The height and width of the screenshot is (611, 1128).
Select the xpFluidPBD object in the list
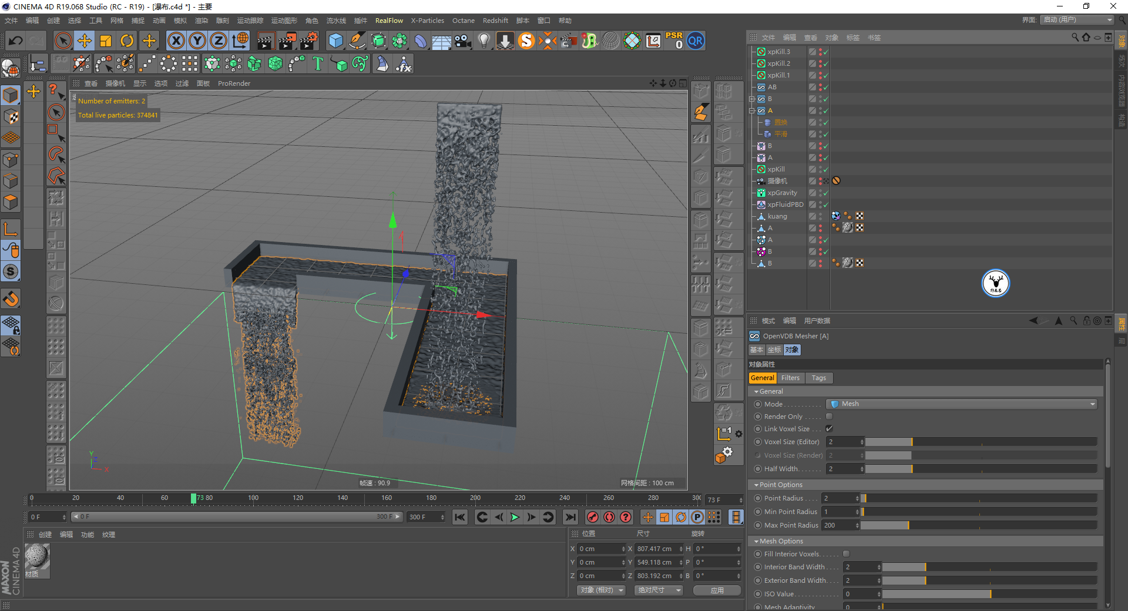[x=785, y=204]
